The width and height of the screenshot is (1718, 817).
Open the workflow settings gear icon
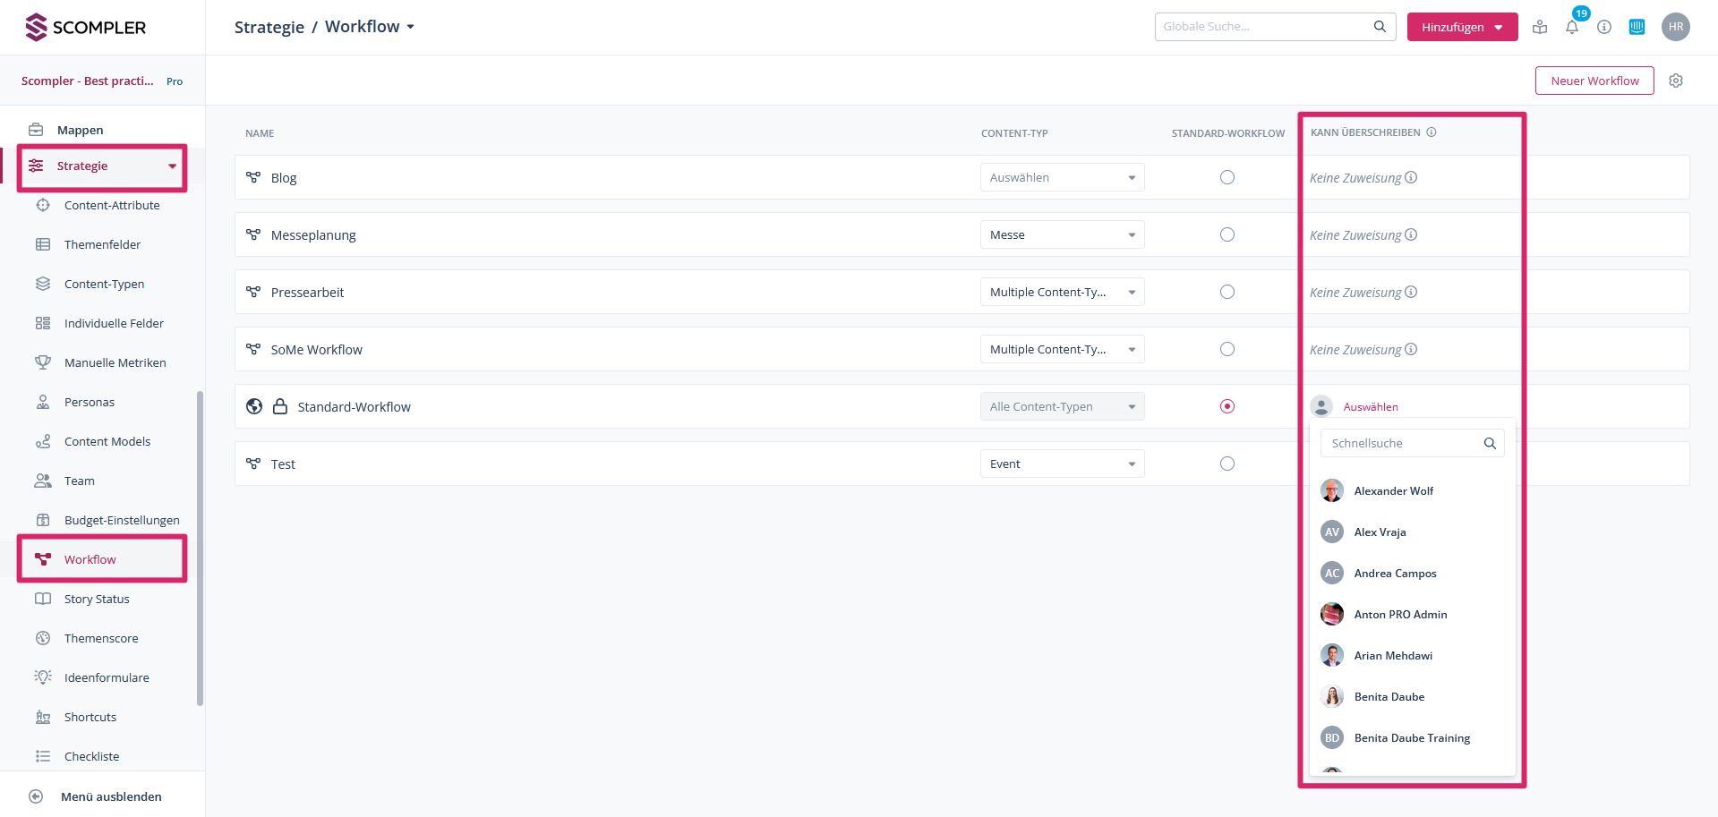(1676, 81)
